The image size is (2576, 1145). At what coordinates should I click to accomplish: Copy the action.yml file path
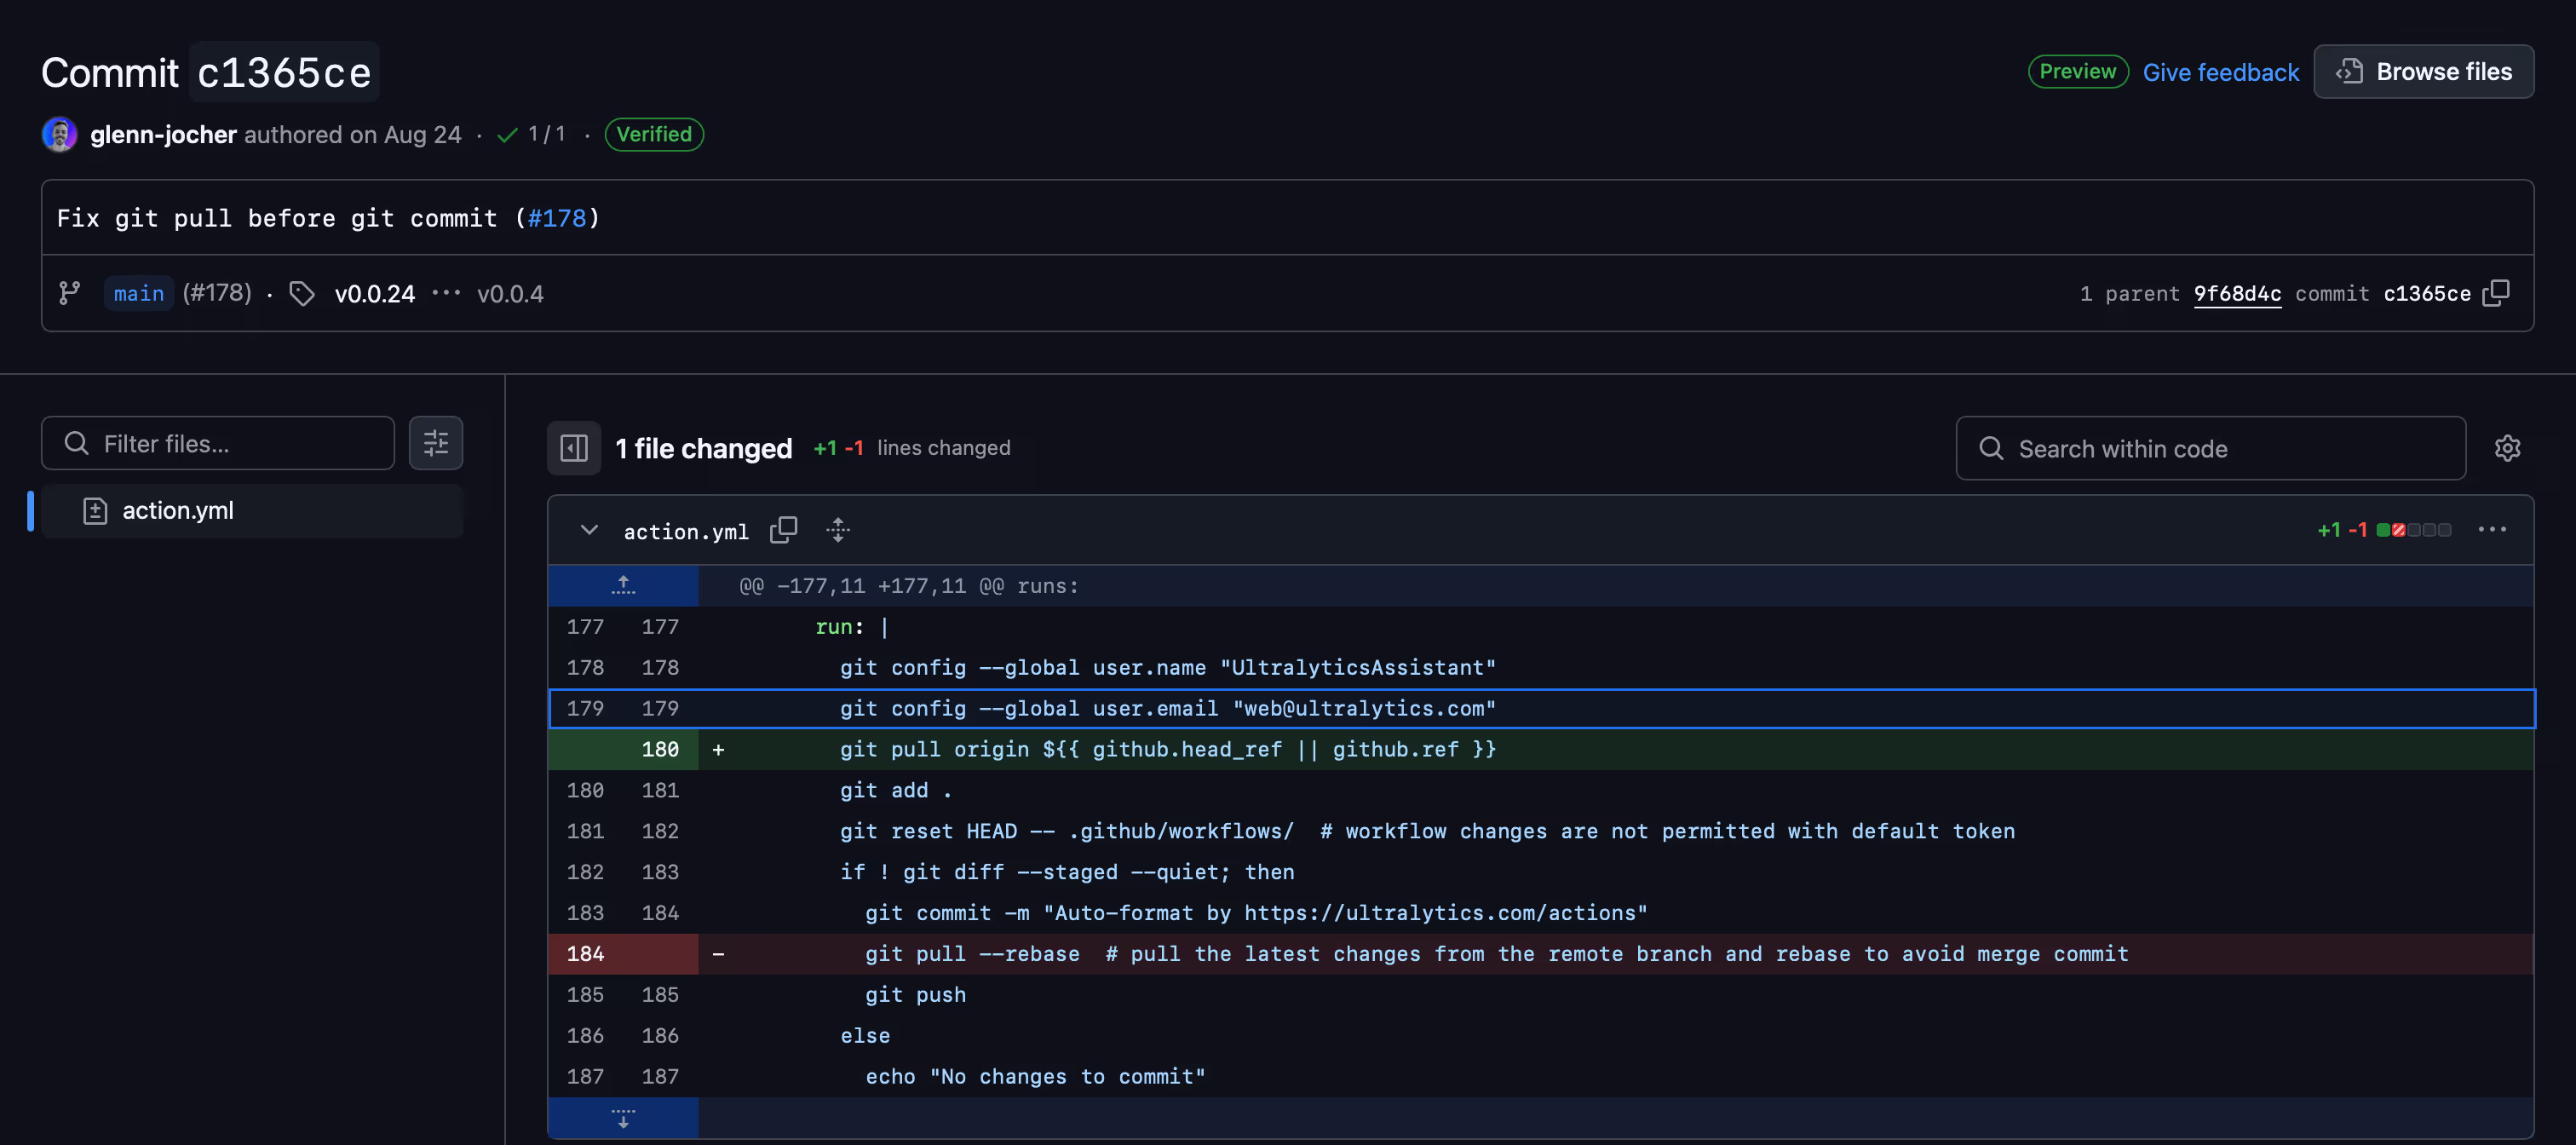coord(784,530)
